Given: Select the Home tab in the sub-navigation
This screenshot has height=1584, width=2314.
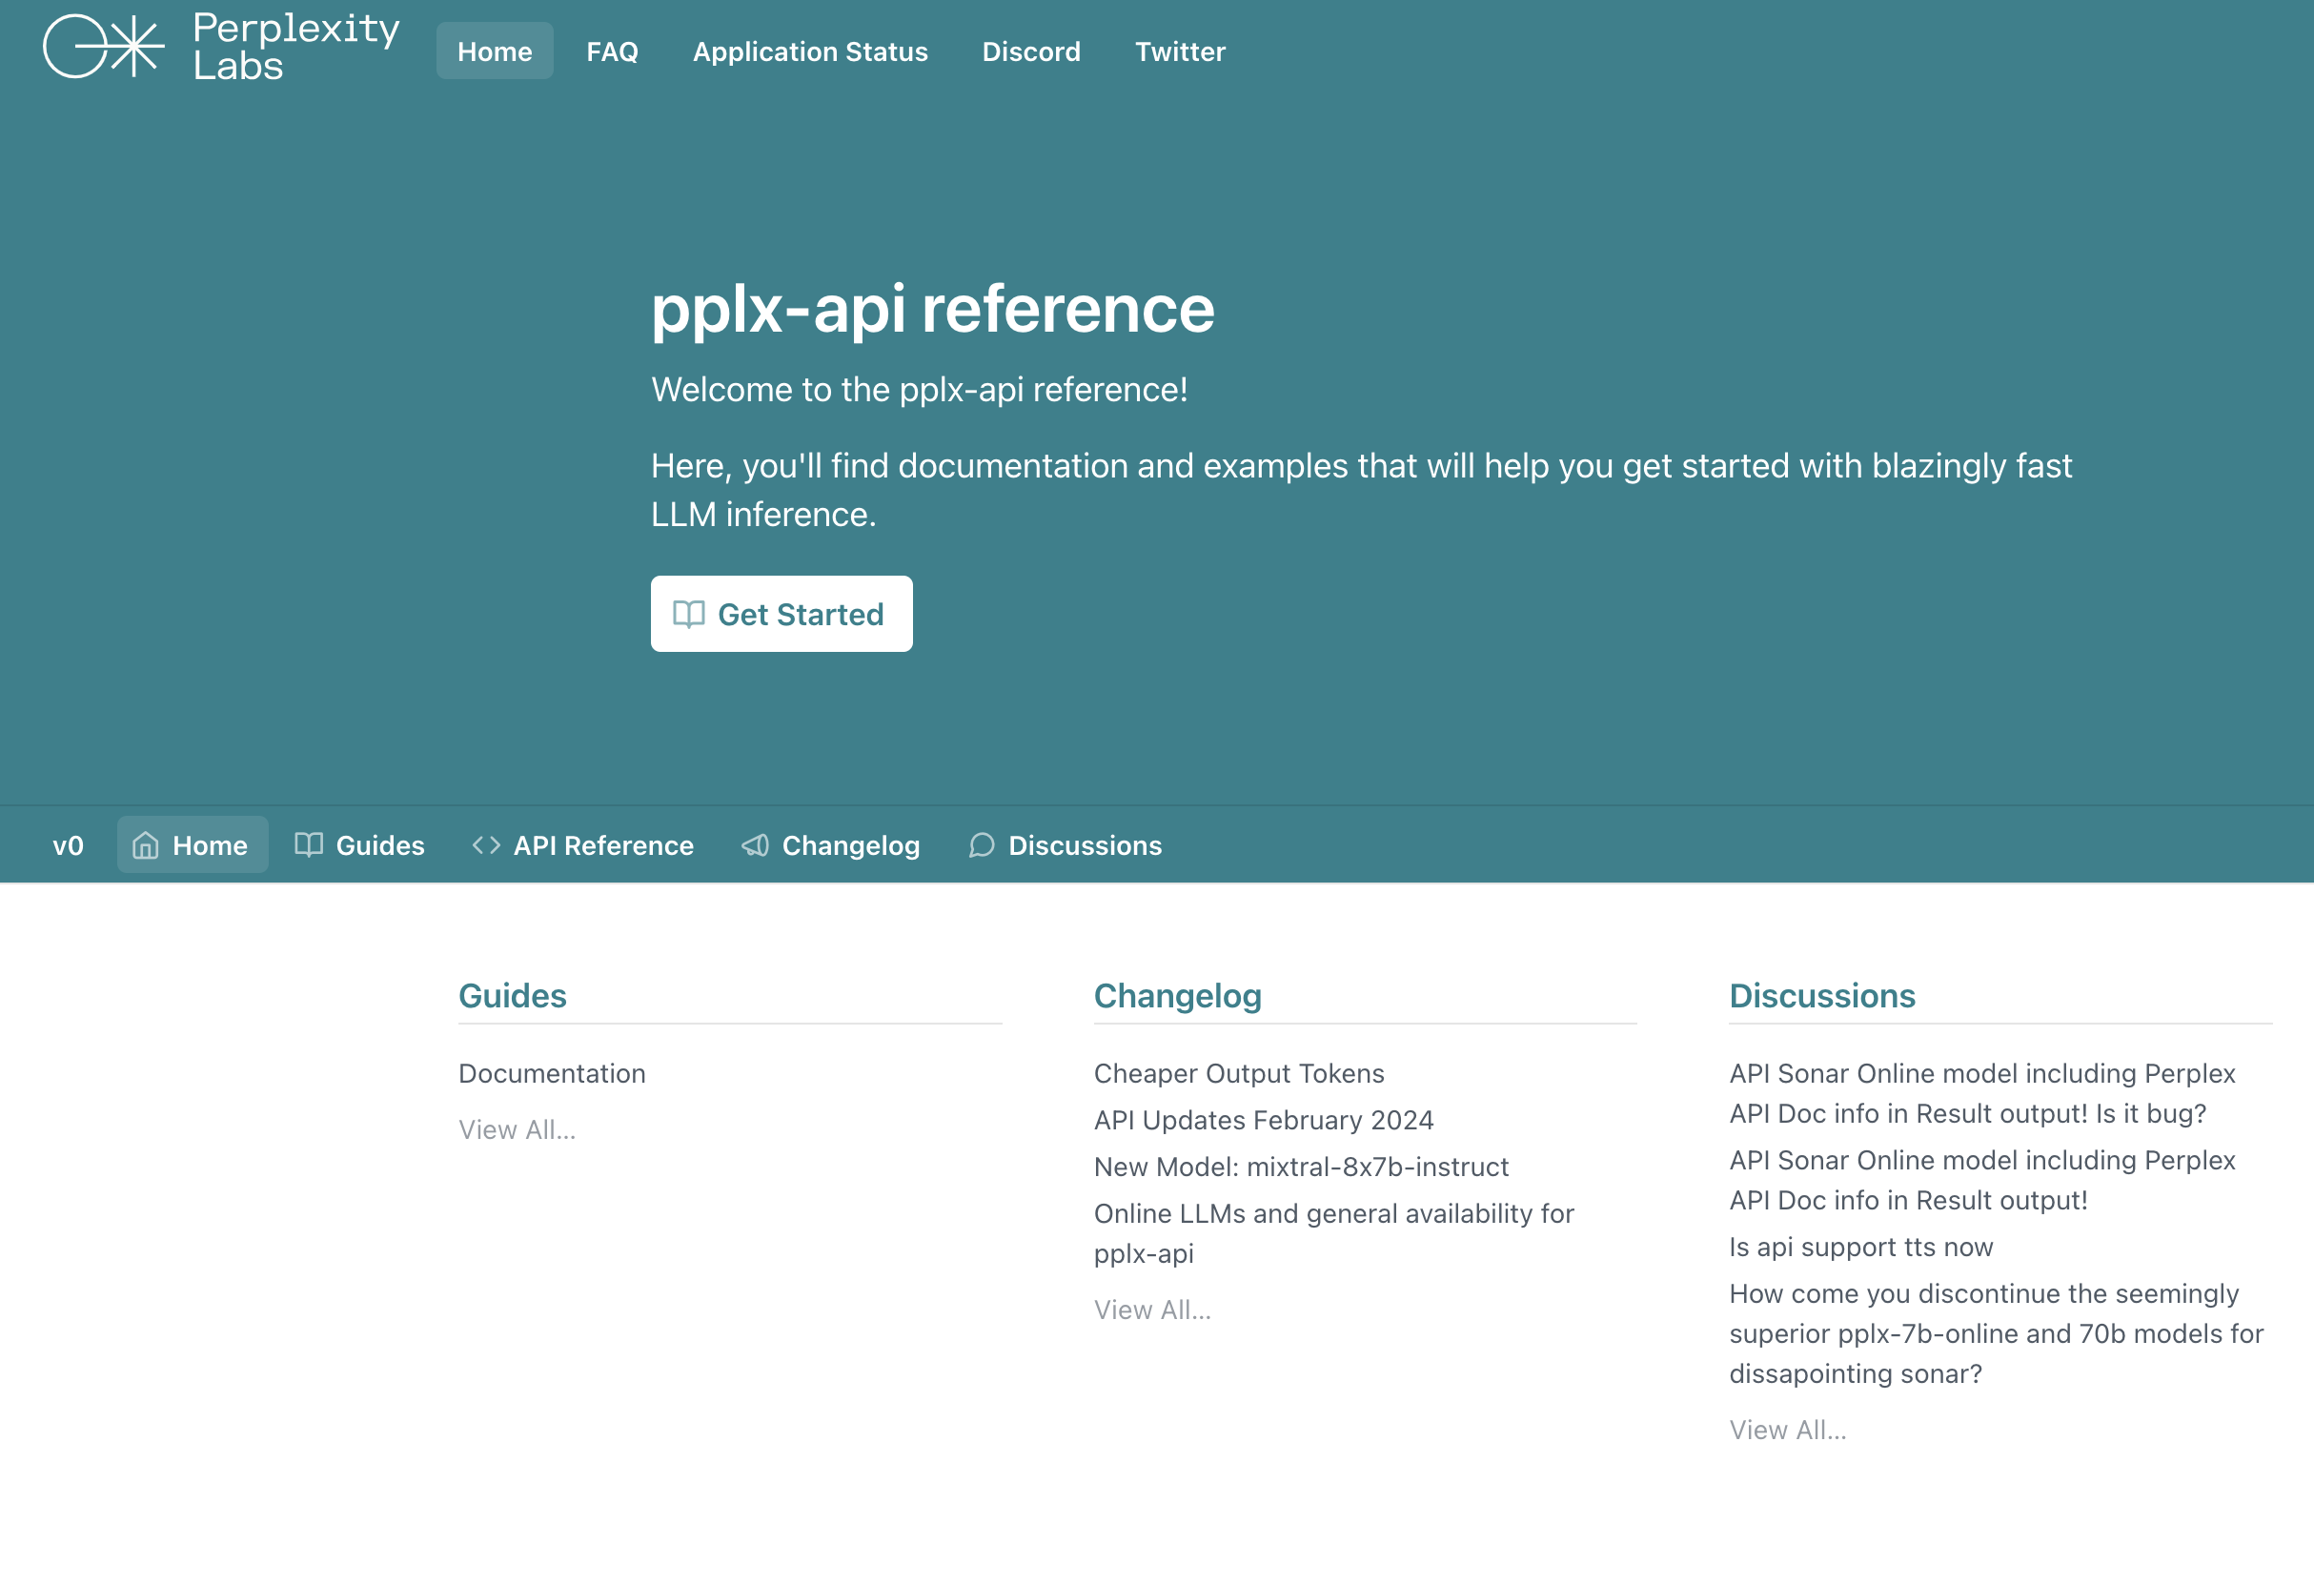Looking at the screenshot, I should [193, 845].
